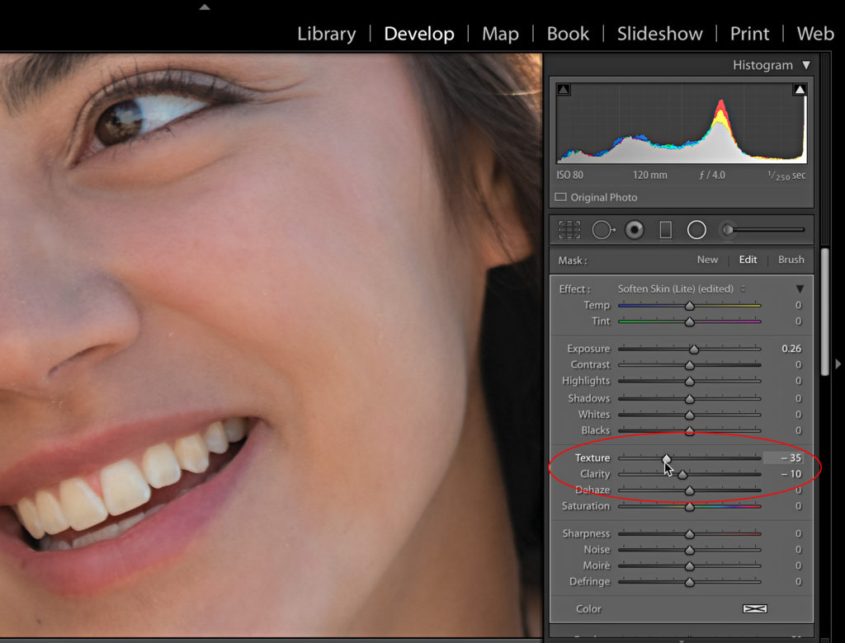Click the Moiré slider handle
845x643 pixels.
tap(689, 566)
